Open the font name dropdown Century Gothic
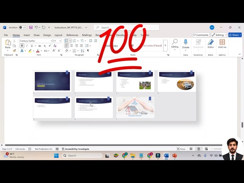 [x=51, y=41]
